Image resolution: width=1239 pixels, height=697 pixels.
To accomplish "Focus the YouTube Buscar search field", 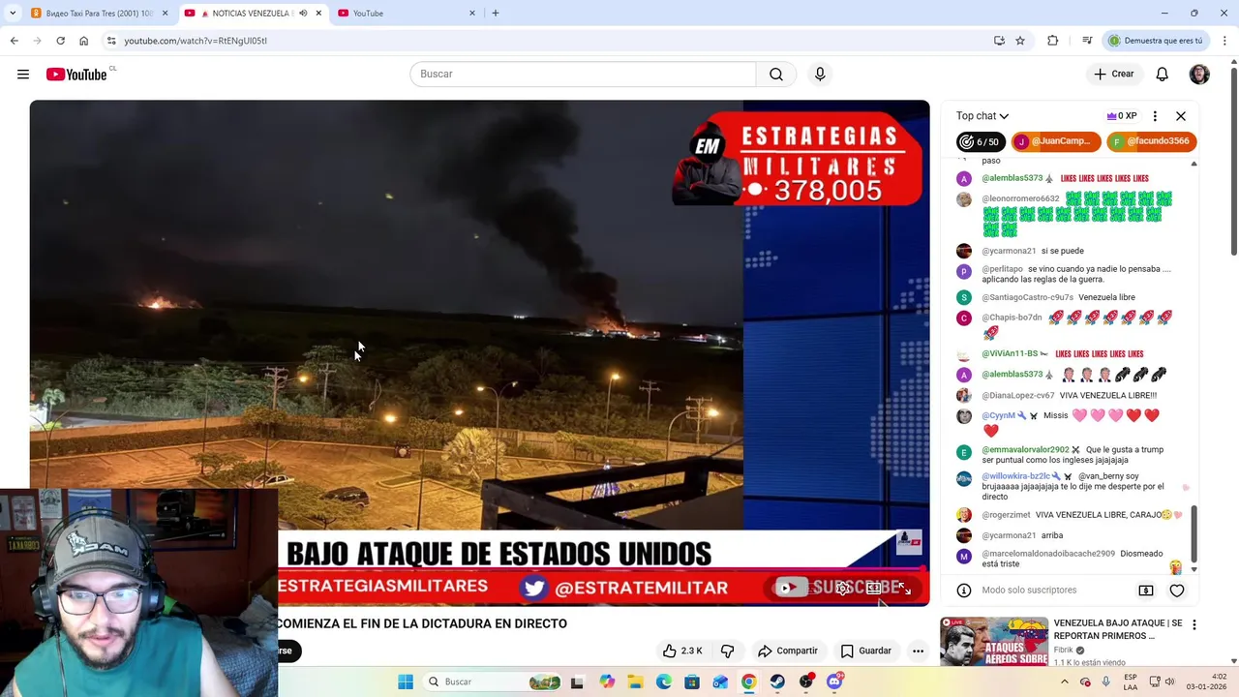I will coord(583,75).
